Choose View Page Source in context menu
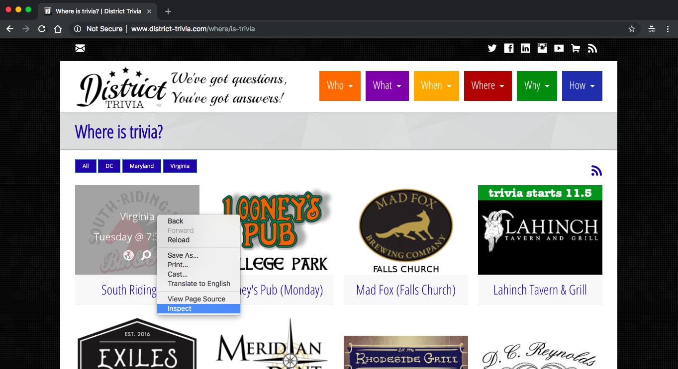This screenshot has height=369, width=678. click(198, 299)
